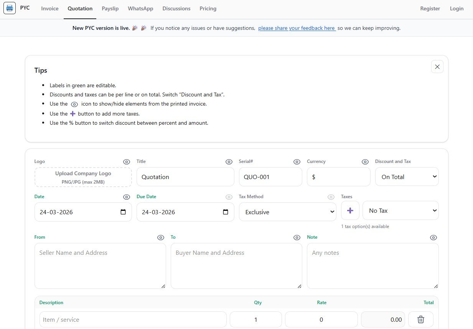The image size is (473, 329).
Task: Click the editable Description column label
Action: 51,303
